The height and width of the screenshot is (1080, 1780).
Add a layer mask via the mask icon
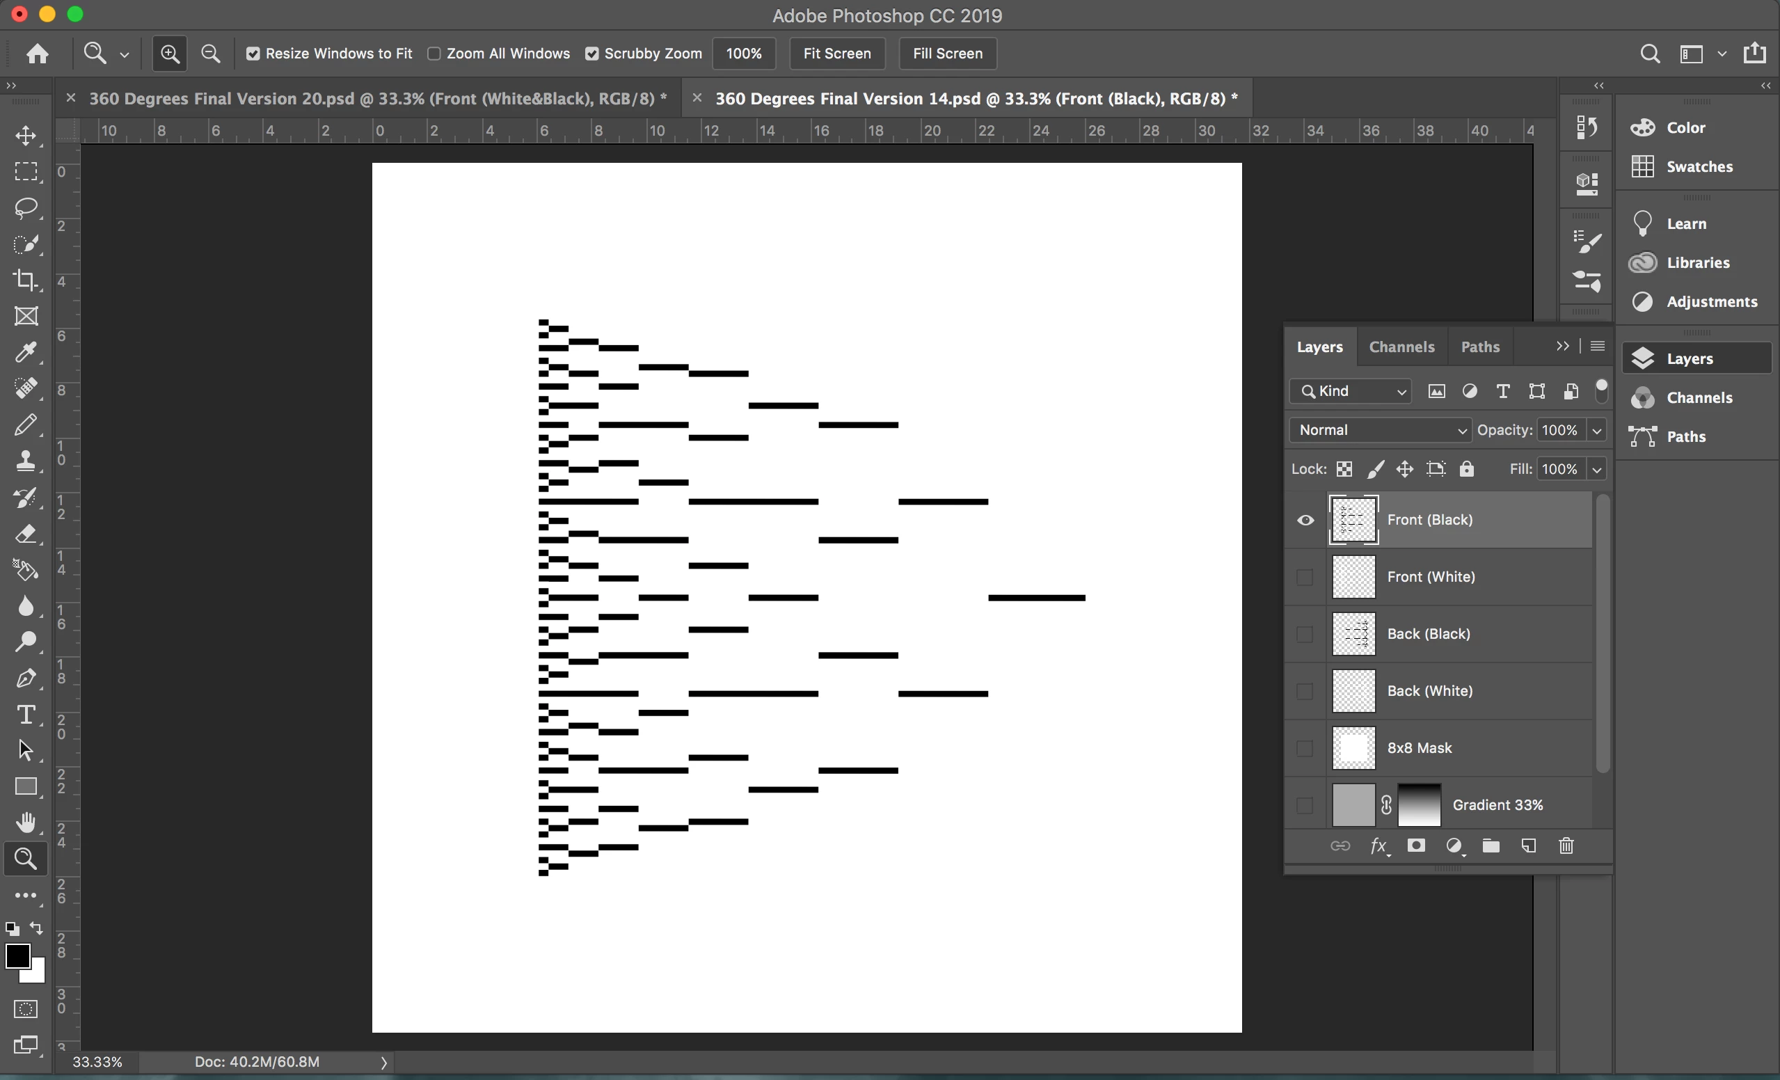1416,846
